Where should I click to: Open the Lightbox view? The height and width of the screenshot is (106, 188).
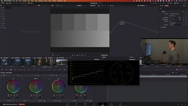point(184,3)
